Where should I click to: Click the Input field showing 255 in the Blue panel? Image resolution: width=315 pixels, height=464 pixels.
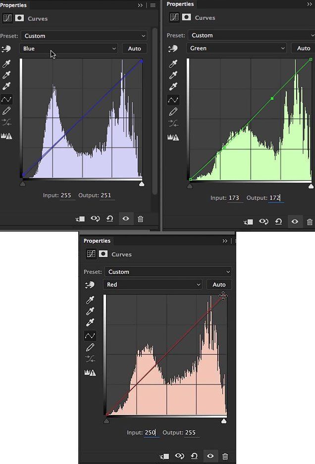tap(67, 195)
